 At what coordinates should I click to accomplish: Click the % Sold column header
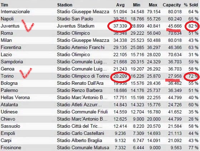click(x=191, y=5)
